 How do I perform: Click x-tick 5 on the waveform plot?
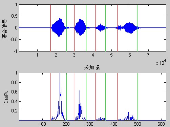(x=111, y=55)
